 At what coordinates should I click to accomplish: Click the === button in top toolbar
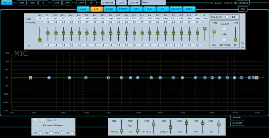coord(33,3)
